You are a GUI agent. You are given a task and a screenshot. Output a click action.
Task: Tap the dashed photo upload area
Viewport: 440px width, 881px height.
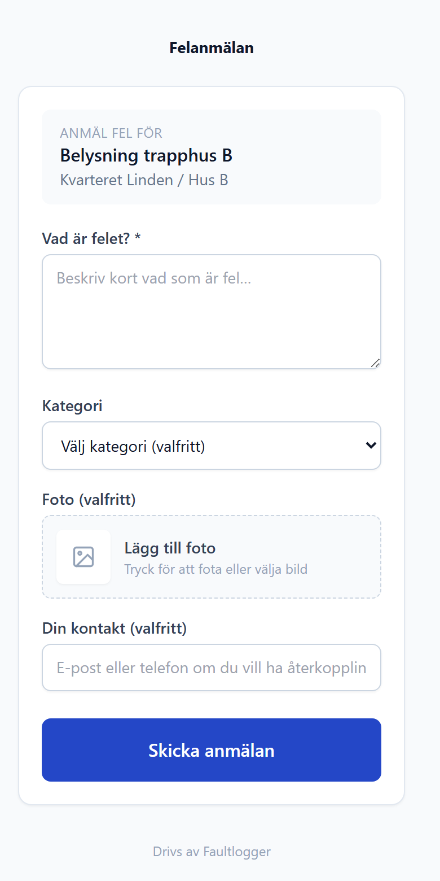click(x=212, y=557)
